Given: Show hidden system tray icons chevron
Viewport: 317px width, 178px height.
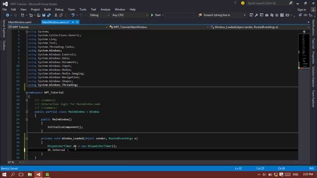Looking at the screenshot, I should [x=259, y=175].
